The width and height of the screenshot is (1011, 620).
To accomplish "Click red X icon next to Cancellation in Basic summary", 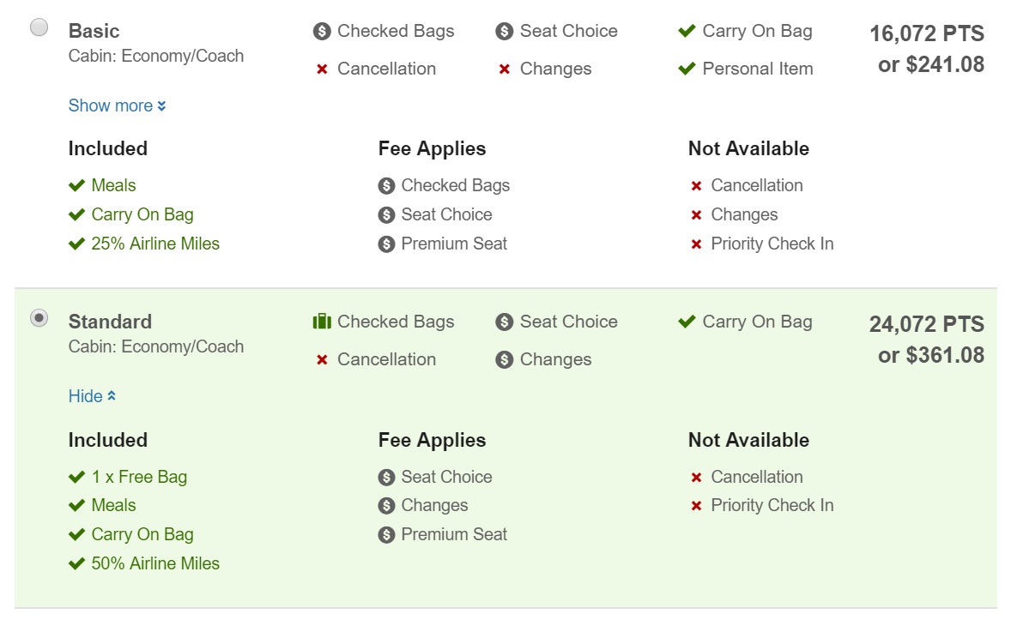I will 322,69.
